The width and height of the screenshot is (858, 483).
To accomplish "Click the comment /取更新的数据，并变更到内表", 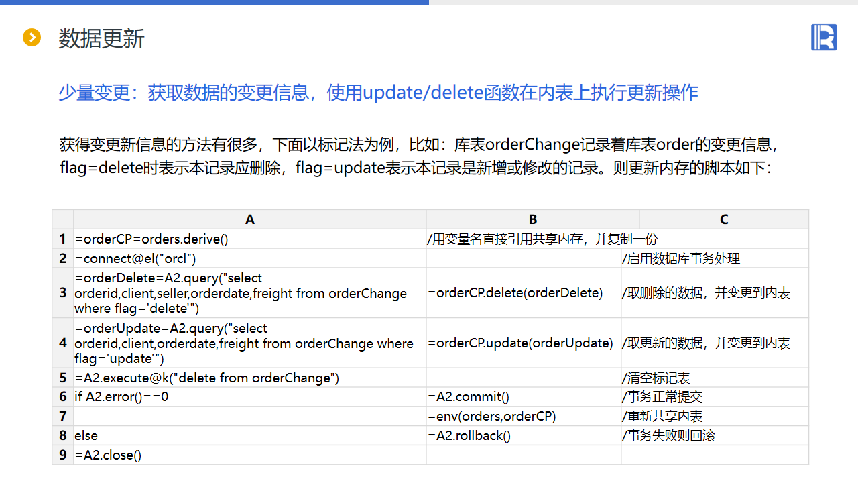I will coord(706,343).
